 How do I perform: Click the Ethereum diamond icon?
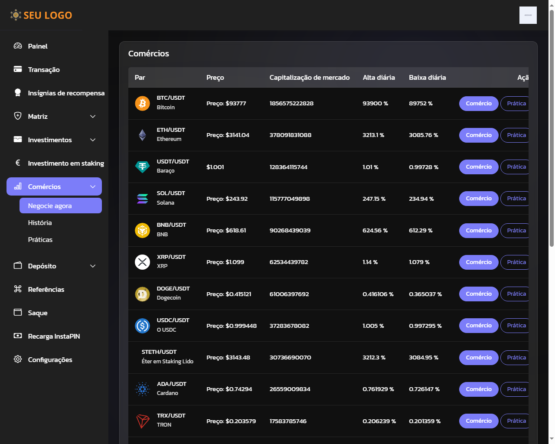[142, 135]
